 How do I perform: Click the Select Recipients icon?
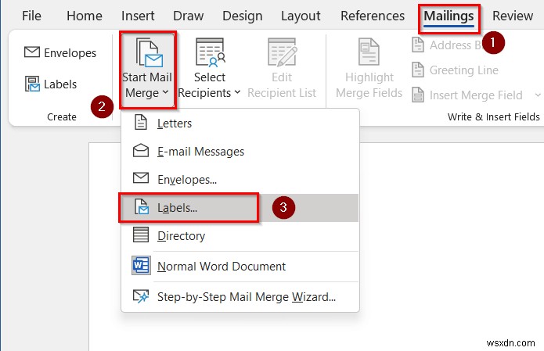[211, 52]
